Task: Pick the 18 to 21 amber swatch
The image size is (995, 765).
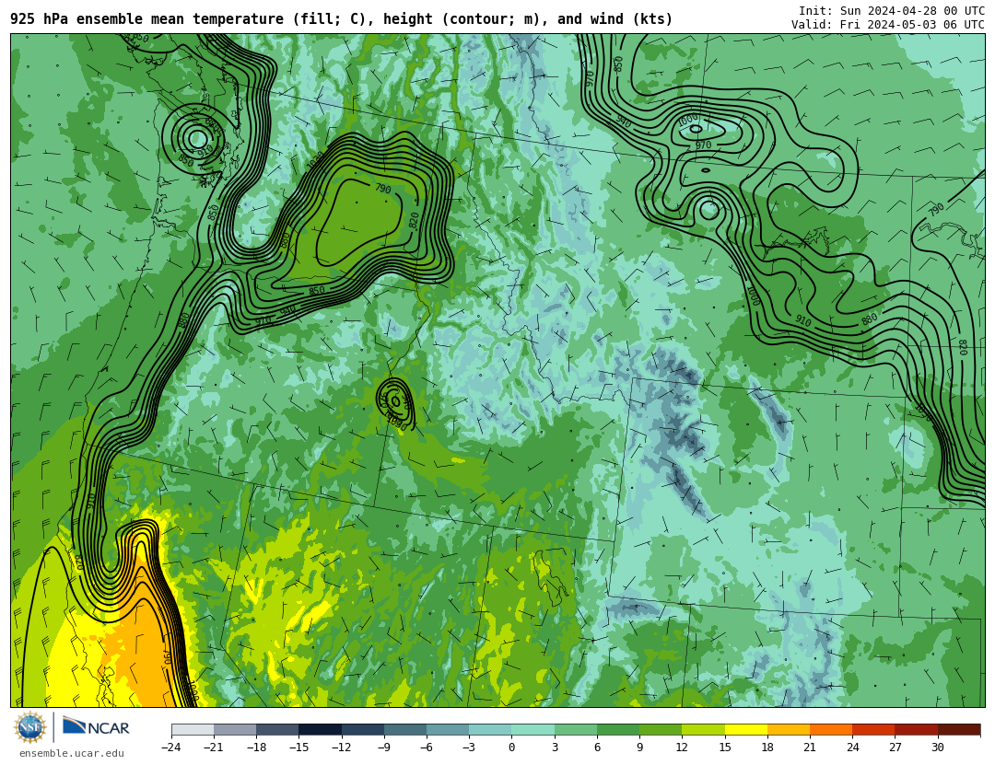Action: click(x=788, y=729)
